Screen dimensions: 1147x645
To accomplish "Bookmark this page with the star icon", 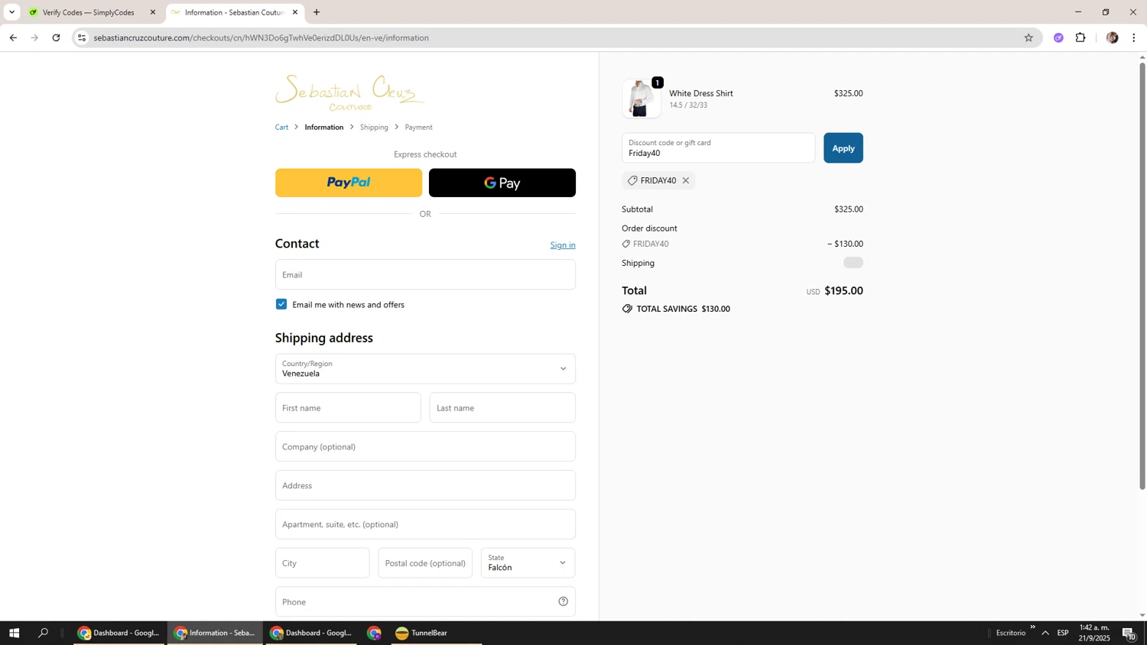I will click(x=1028, y=37).
